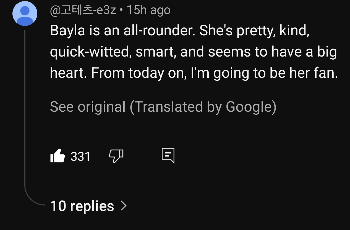
Task: Tap the 331 like count
Action: point(80,157)
